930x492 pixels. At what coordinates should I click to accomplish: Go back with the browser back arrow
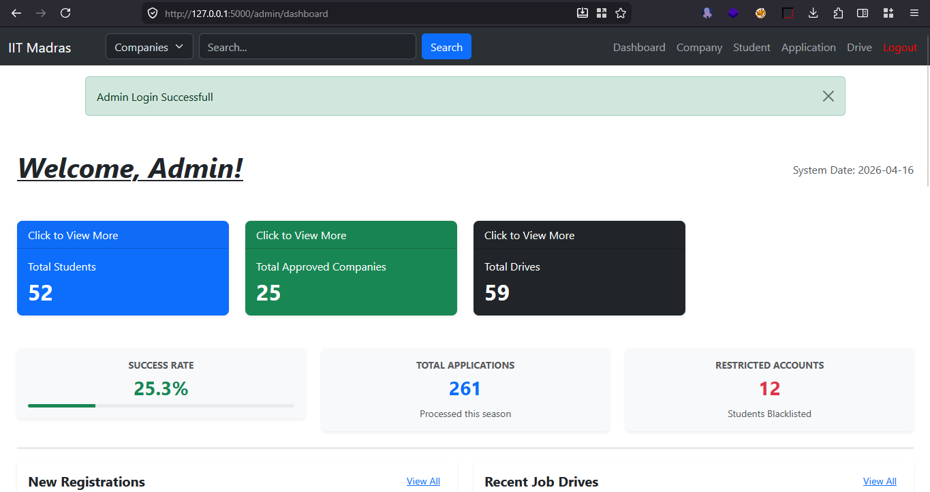(x=16, y=13)
